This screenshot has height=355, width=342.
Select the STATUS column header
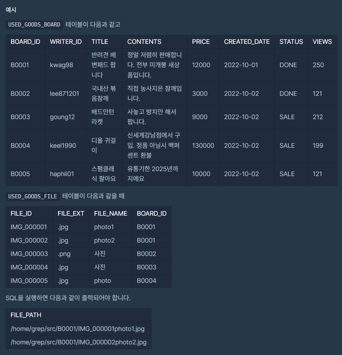[x=291, y=42]
